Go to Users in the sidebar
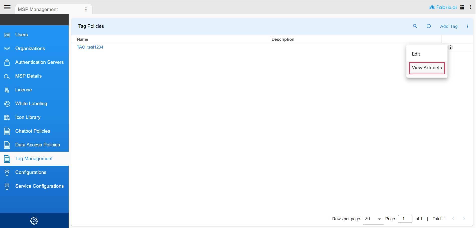The image size is (476, 228). click(x=22, y=35)
